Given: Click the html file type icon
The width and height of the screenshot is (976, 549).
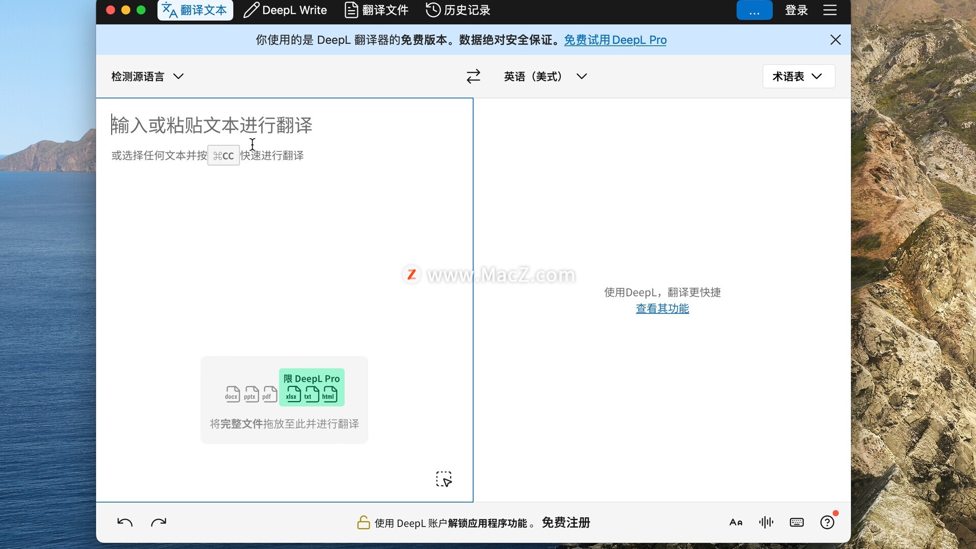Looking at the screenshot, I should click(x=329, y=394).
